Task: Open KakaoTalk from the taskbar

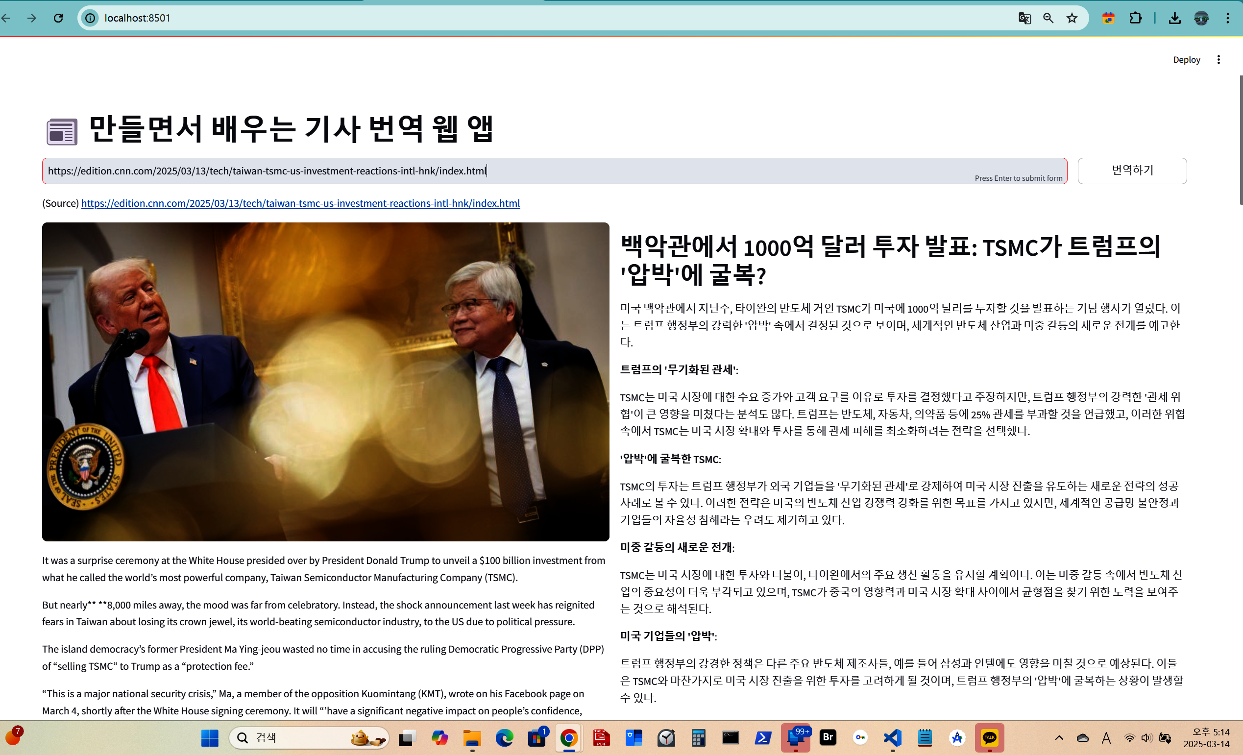Action: [x=989, y=738]
